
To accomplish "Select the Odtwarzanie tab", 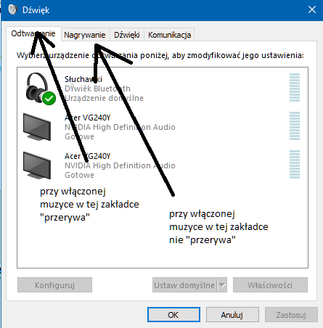I will coord(33,33).
